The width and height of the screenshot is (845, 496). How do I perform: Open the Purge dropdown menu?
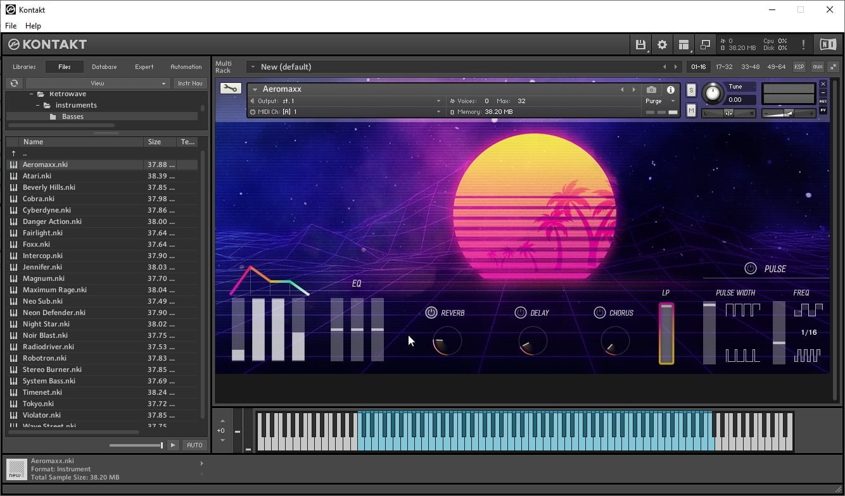point(658,101)
